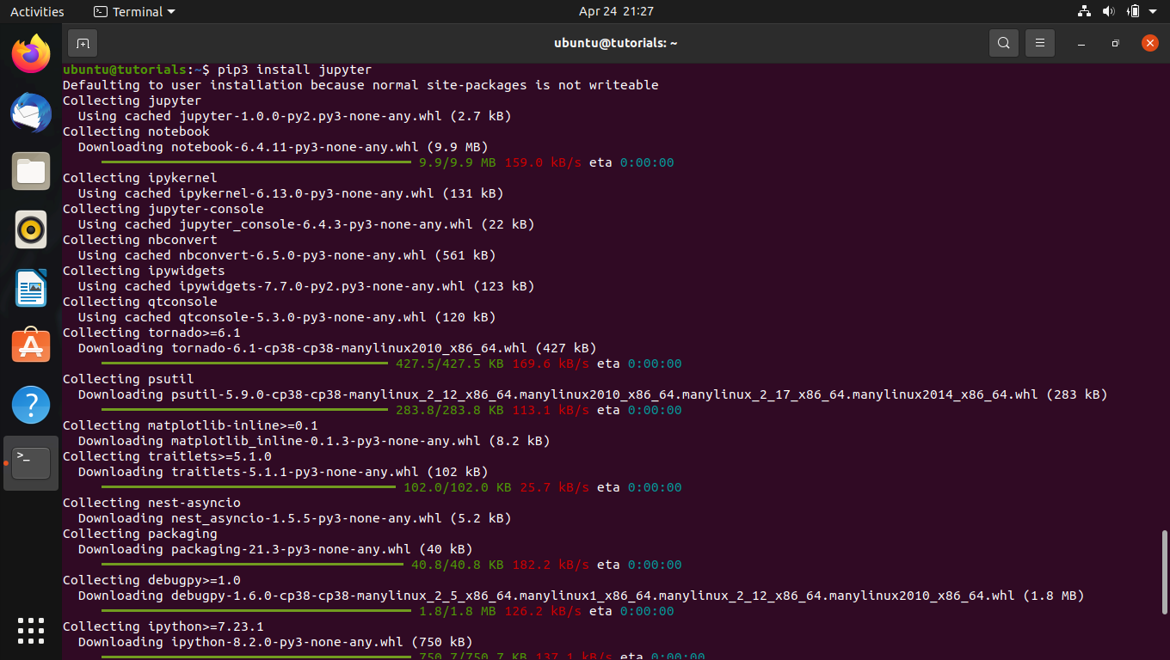Open terminal search with the magnifier icon
The image size is (1170, 660).
point(1003,42)
